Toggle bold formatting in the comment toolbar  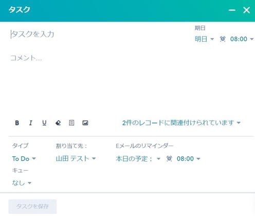click(x=17, y=123)
